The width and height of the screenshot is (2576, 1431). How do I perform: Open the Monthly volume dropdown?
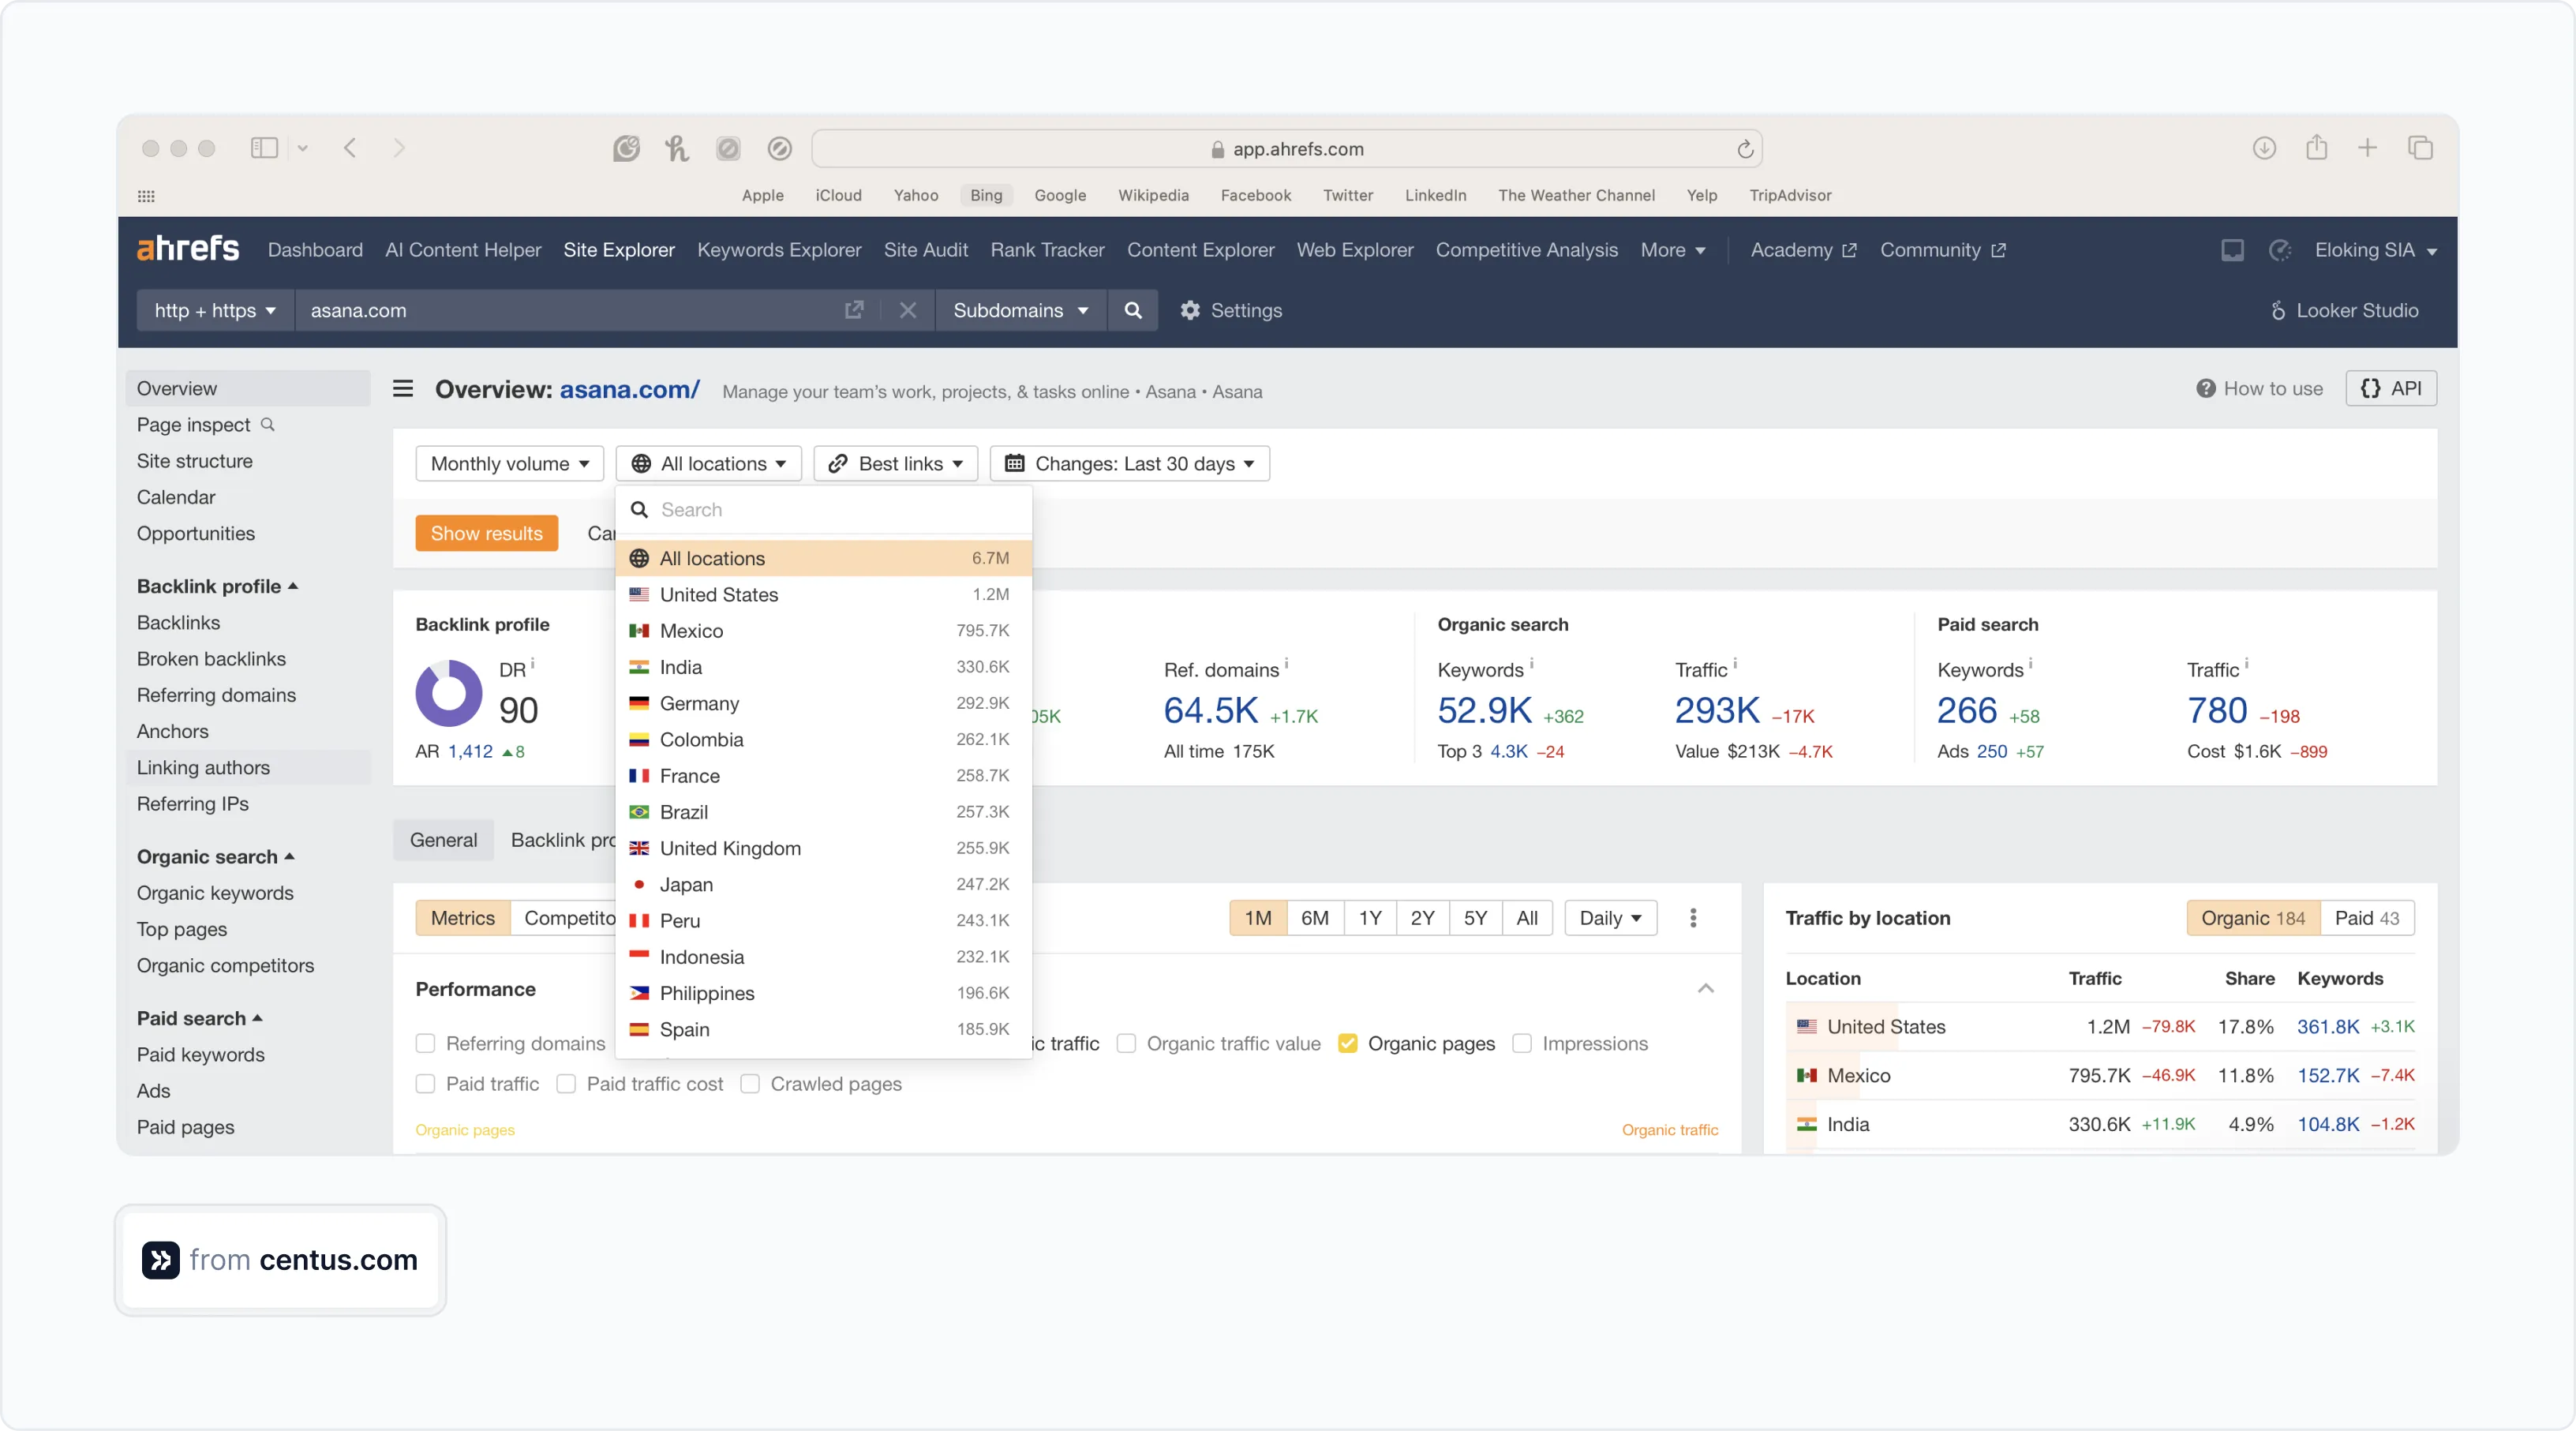pos(509,463)
